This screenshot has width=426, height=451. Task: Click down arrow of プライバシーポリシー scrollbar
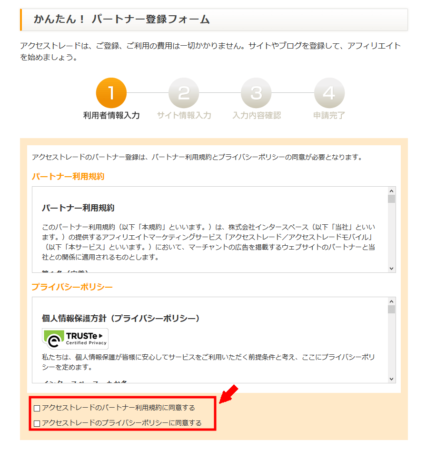tap(391, 379)
